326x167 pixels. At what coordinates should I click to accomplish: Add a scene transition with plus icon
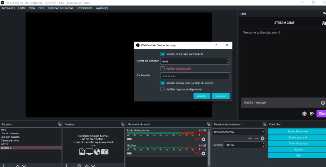[x=250, y=138]
